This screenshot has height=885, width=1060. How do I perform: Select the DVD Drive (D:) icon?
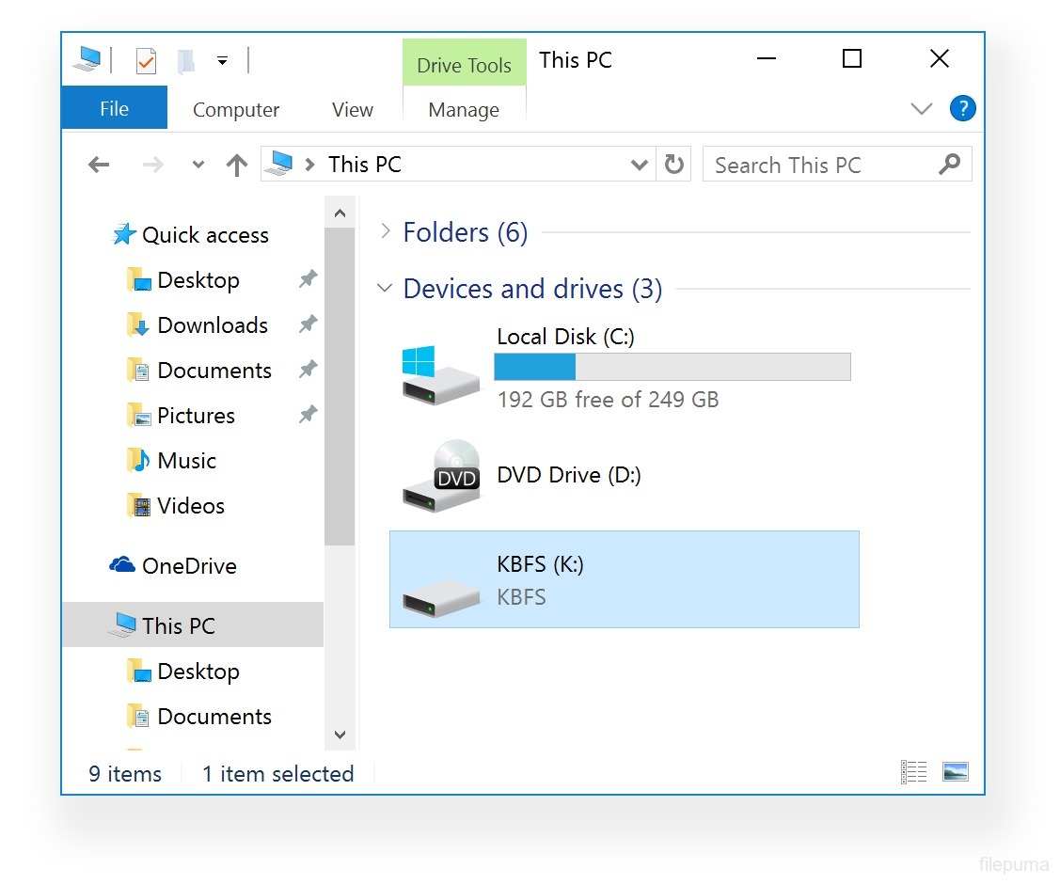click(x=441, y=477)
